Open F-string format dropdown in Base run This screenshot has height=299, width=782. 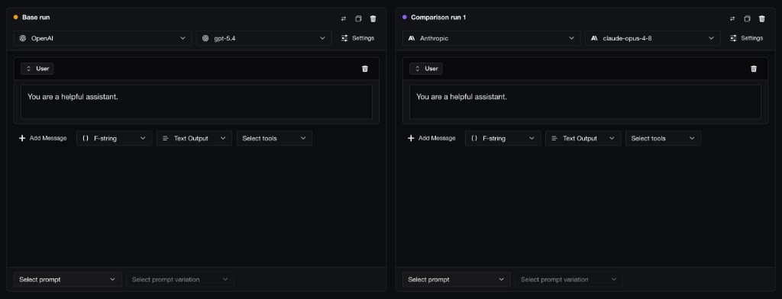[x=115, y=138]
